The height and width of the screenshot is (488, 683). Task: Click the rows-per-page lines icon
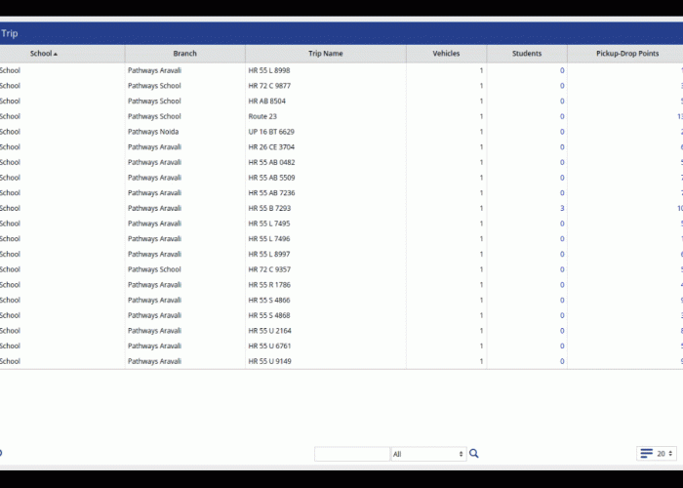click(646, 454)
